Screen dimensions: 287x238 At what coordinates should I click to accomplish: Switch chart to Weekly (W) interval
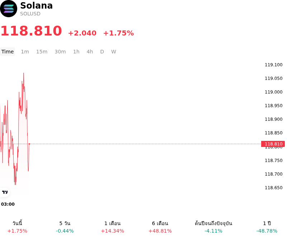coord(114,52)
